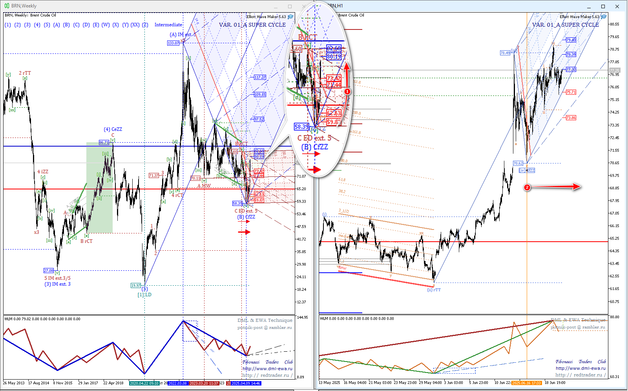This screenshot has width=628, height=391.
Task: Click the '(3) IM ext. 3' wave label
Action: tap(57, 284)
